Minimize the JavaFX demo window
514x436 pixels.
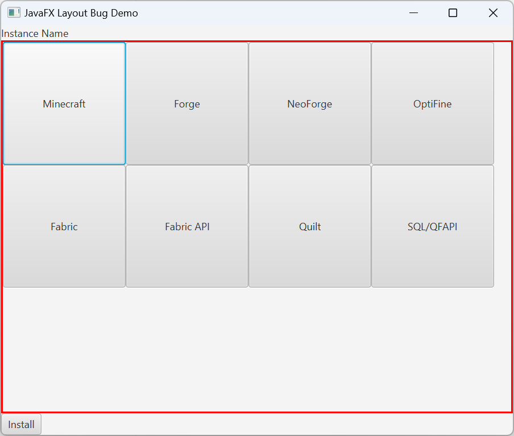[413, 13]
